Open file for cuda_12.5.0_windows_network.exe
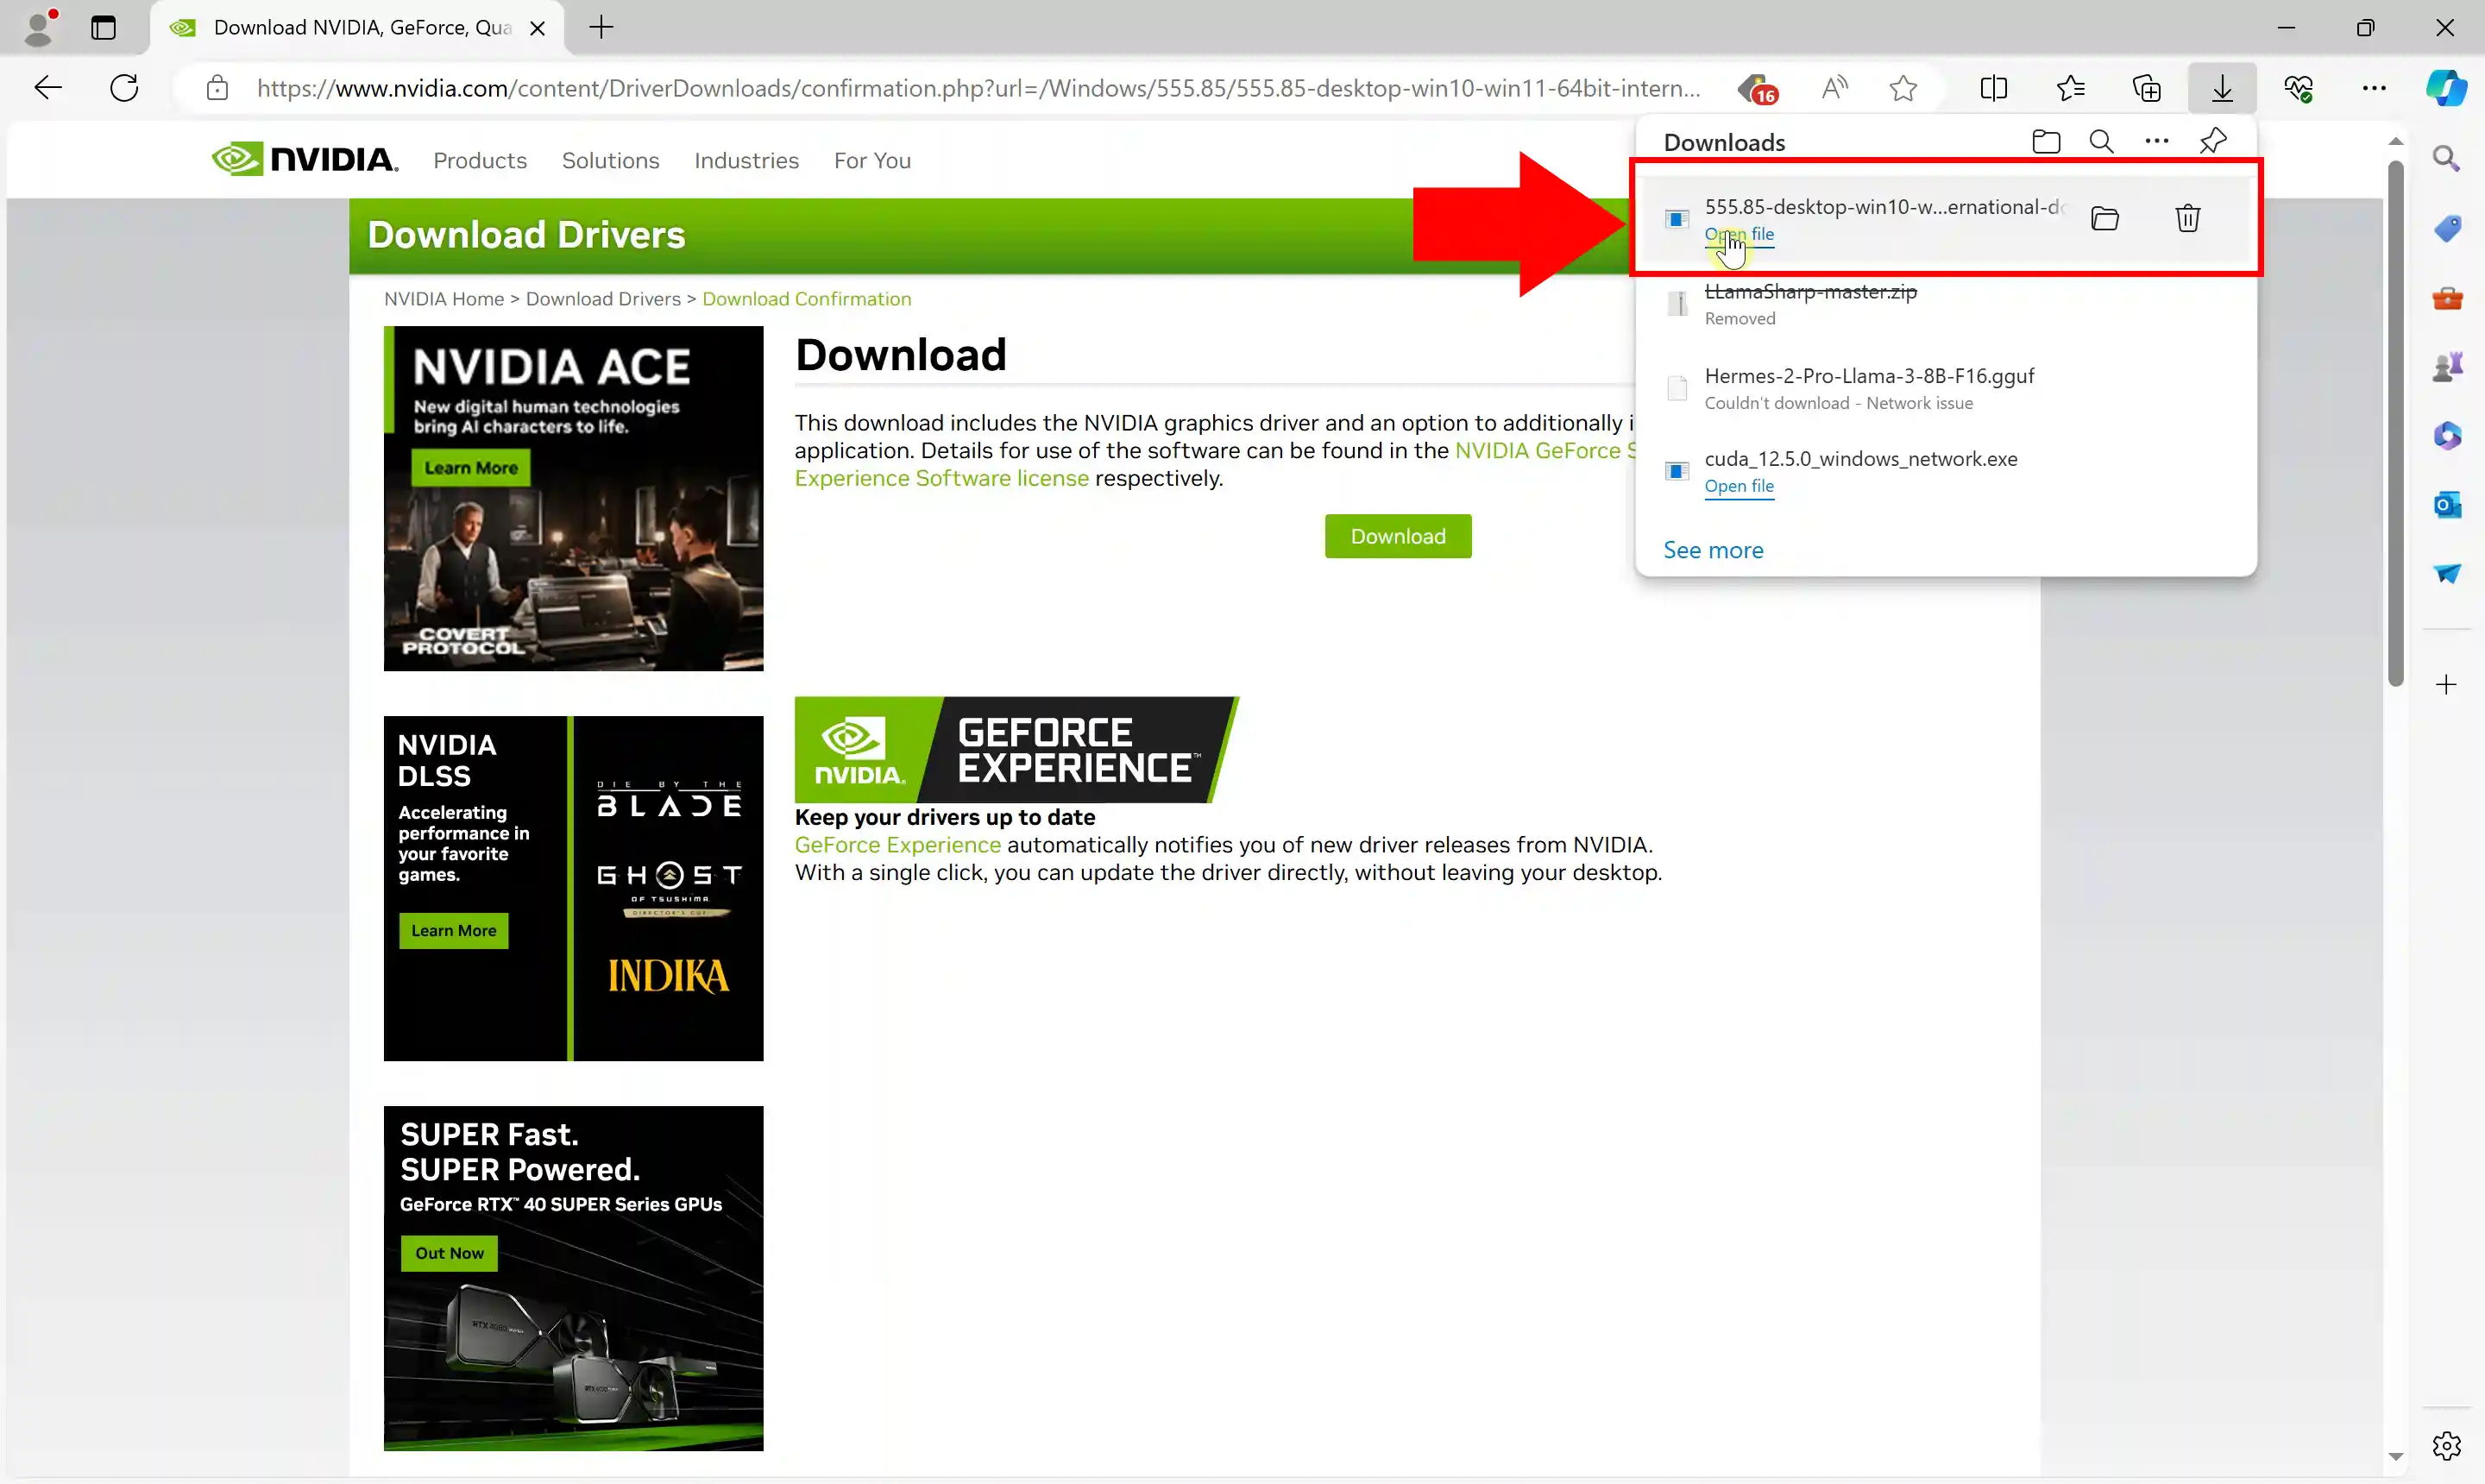Image resolution: width=2485 pixels, height=1484 pixels. pos(1739,486)
